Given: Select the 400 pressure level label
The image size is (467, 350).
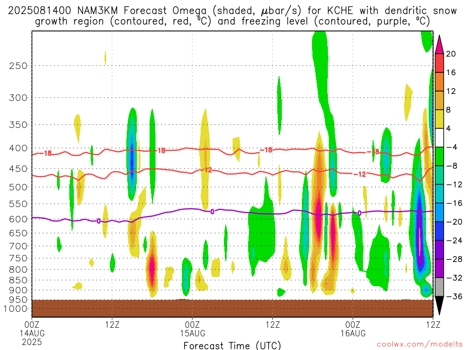Looking at the screenshot, I should (18, 148).
